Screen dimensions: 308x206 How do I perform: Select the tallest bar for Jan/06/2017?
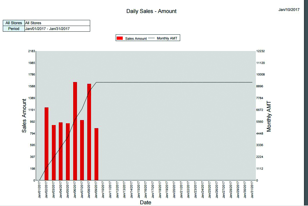[75, 131]
